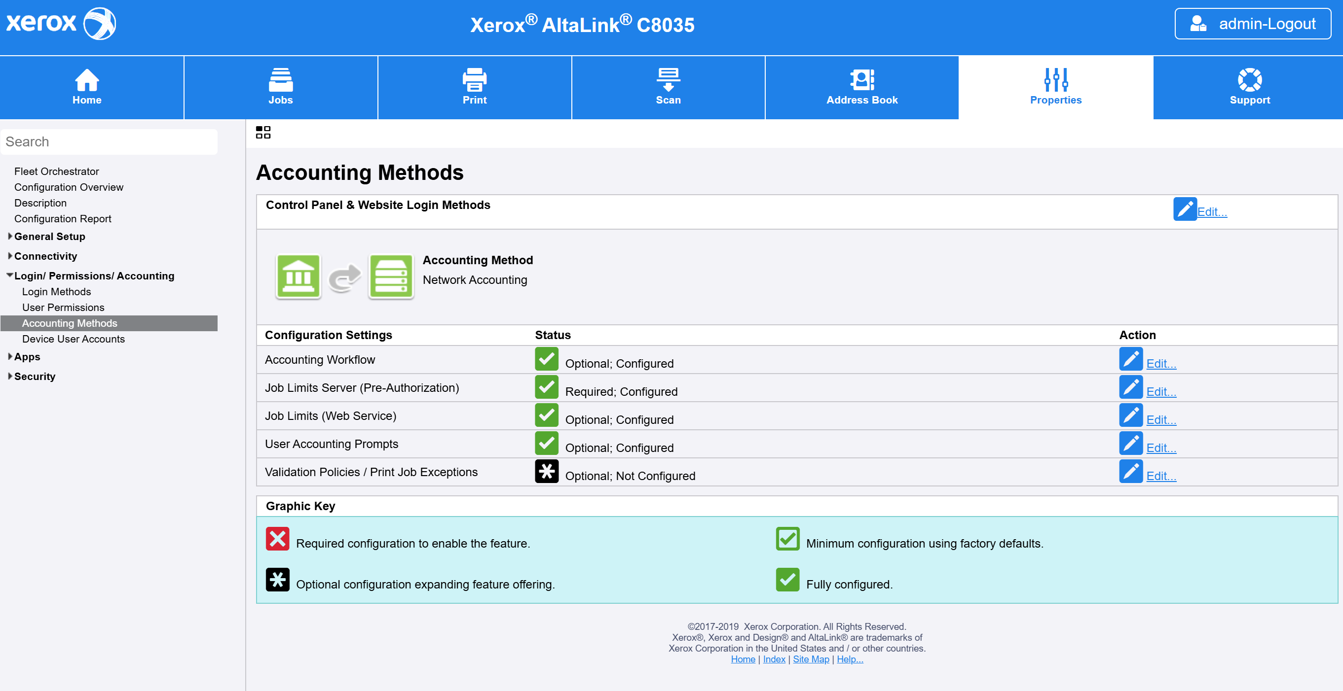
Task: Click the Index footer link
Action: 774,659
